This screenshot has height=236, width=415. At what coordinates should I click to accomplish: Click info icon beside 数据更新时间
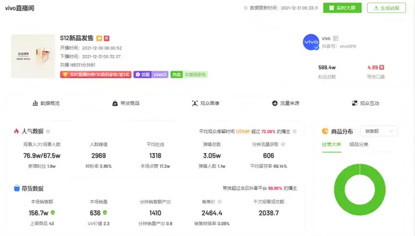[246, 8]
